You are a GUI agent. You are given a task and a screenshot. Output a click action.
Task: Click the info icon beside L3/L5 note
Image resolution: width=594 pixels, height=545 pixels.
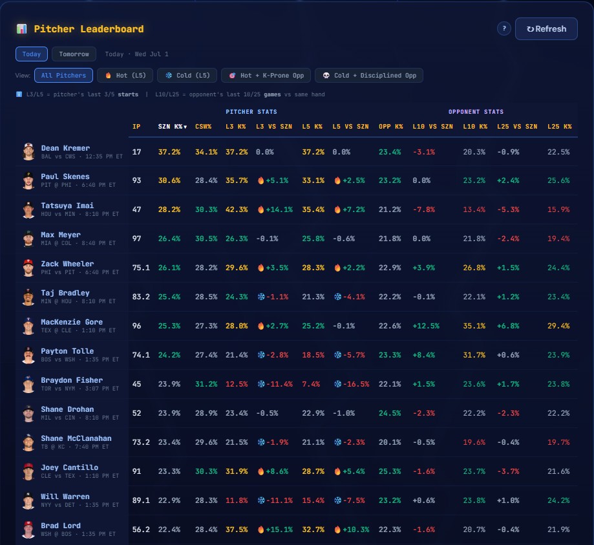coord(19,94)
